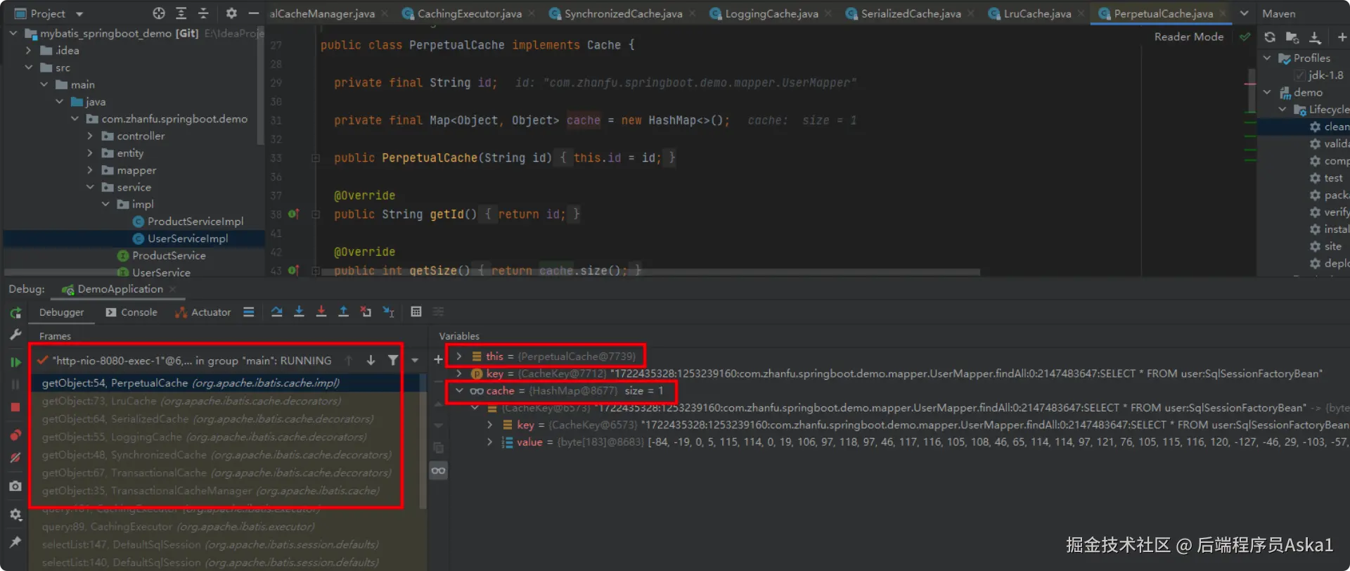The image size is (1350, 571).
Task: Click the Step Into debugger icon
Action: point(299,312)
